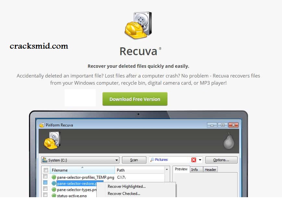282x204 pixels.
Task: Sort the file list by Path column
Action: [x=140, y=170]
